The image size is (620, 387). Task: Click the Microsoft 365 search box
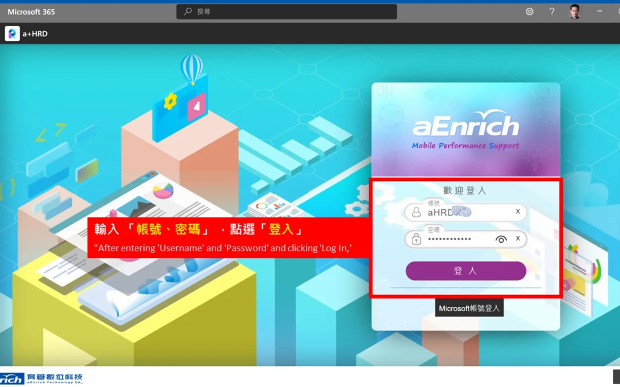[x=287, y=12]
